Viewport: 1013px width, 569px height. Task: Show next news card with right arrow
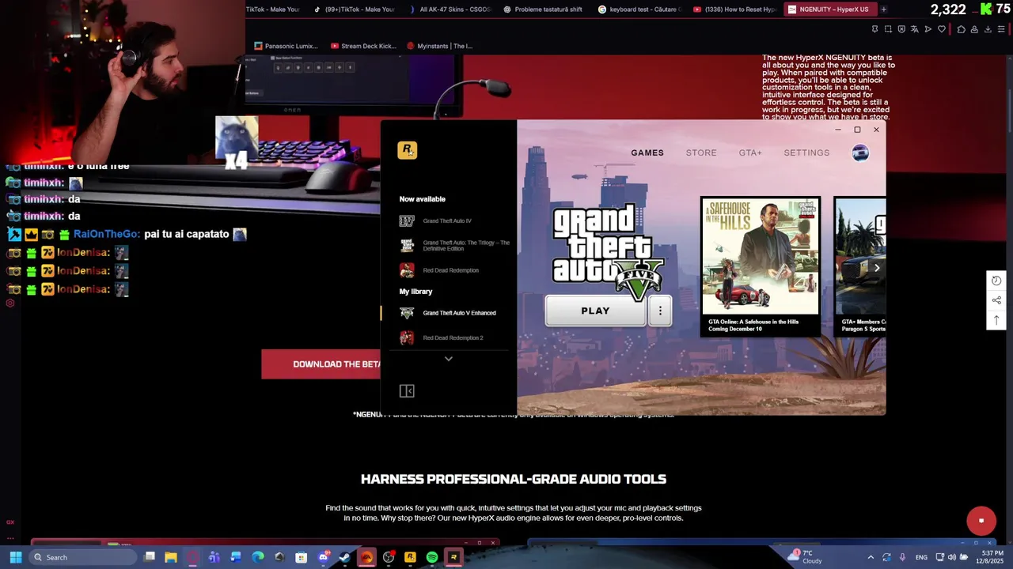tap(876, 268)
